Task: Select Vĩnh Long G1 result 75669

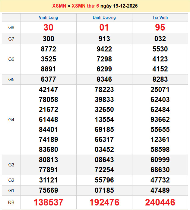Action: pyautogui.click(x=49, y=190)
